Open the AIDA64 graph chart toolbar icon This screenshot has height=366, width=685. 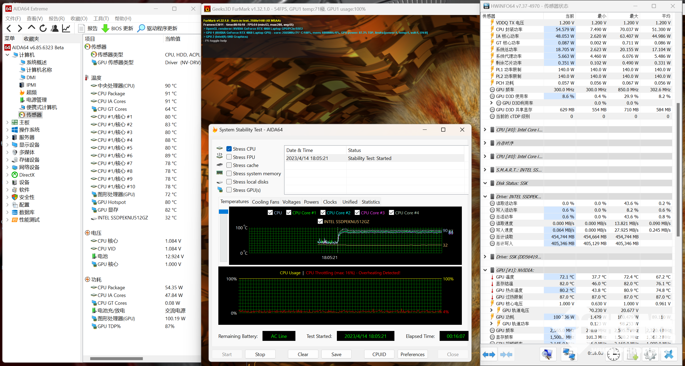click(66, 28)
